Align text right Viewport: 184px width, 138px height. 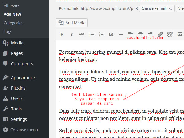click(150, 34)
